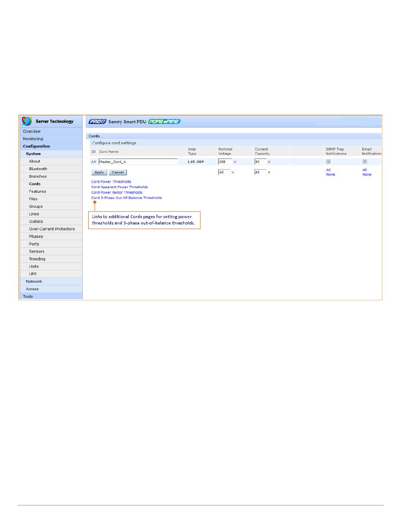
Task: Select Lines in the sidebar
Action: click(51, 214)
